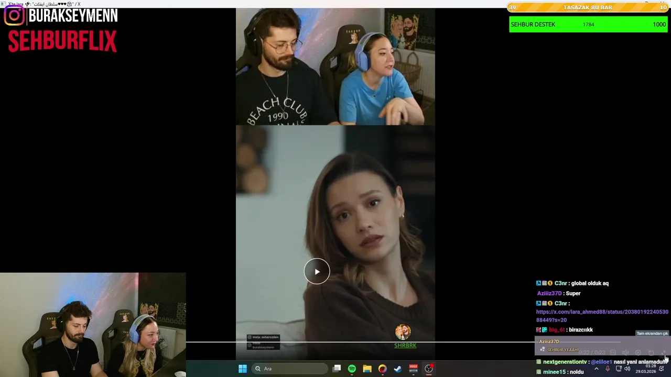Open video player settings gear
This screenshot has height=377, width=671.
(x=638, y=353)
